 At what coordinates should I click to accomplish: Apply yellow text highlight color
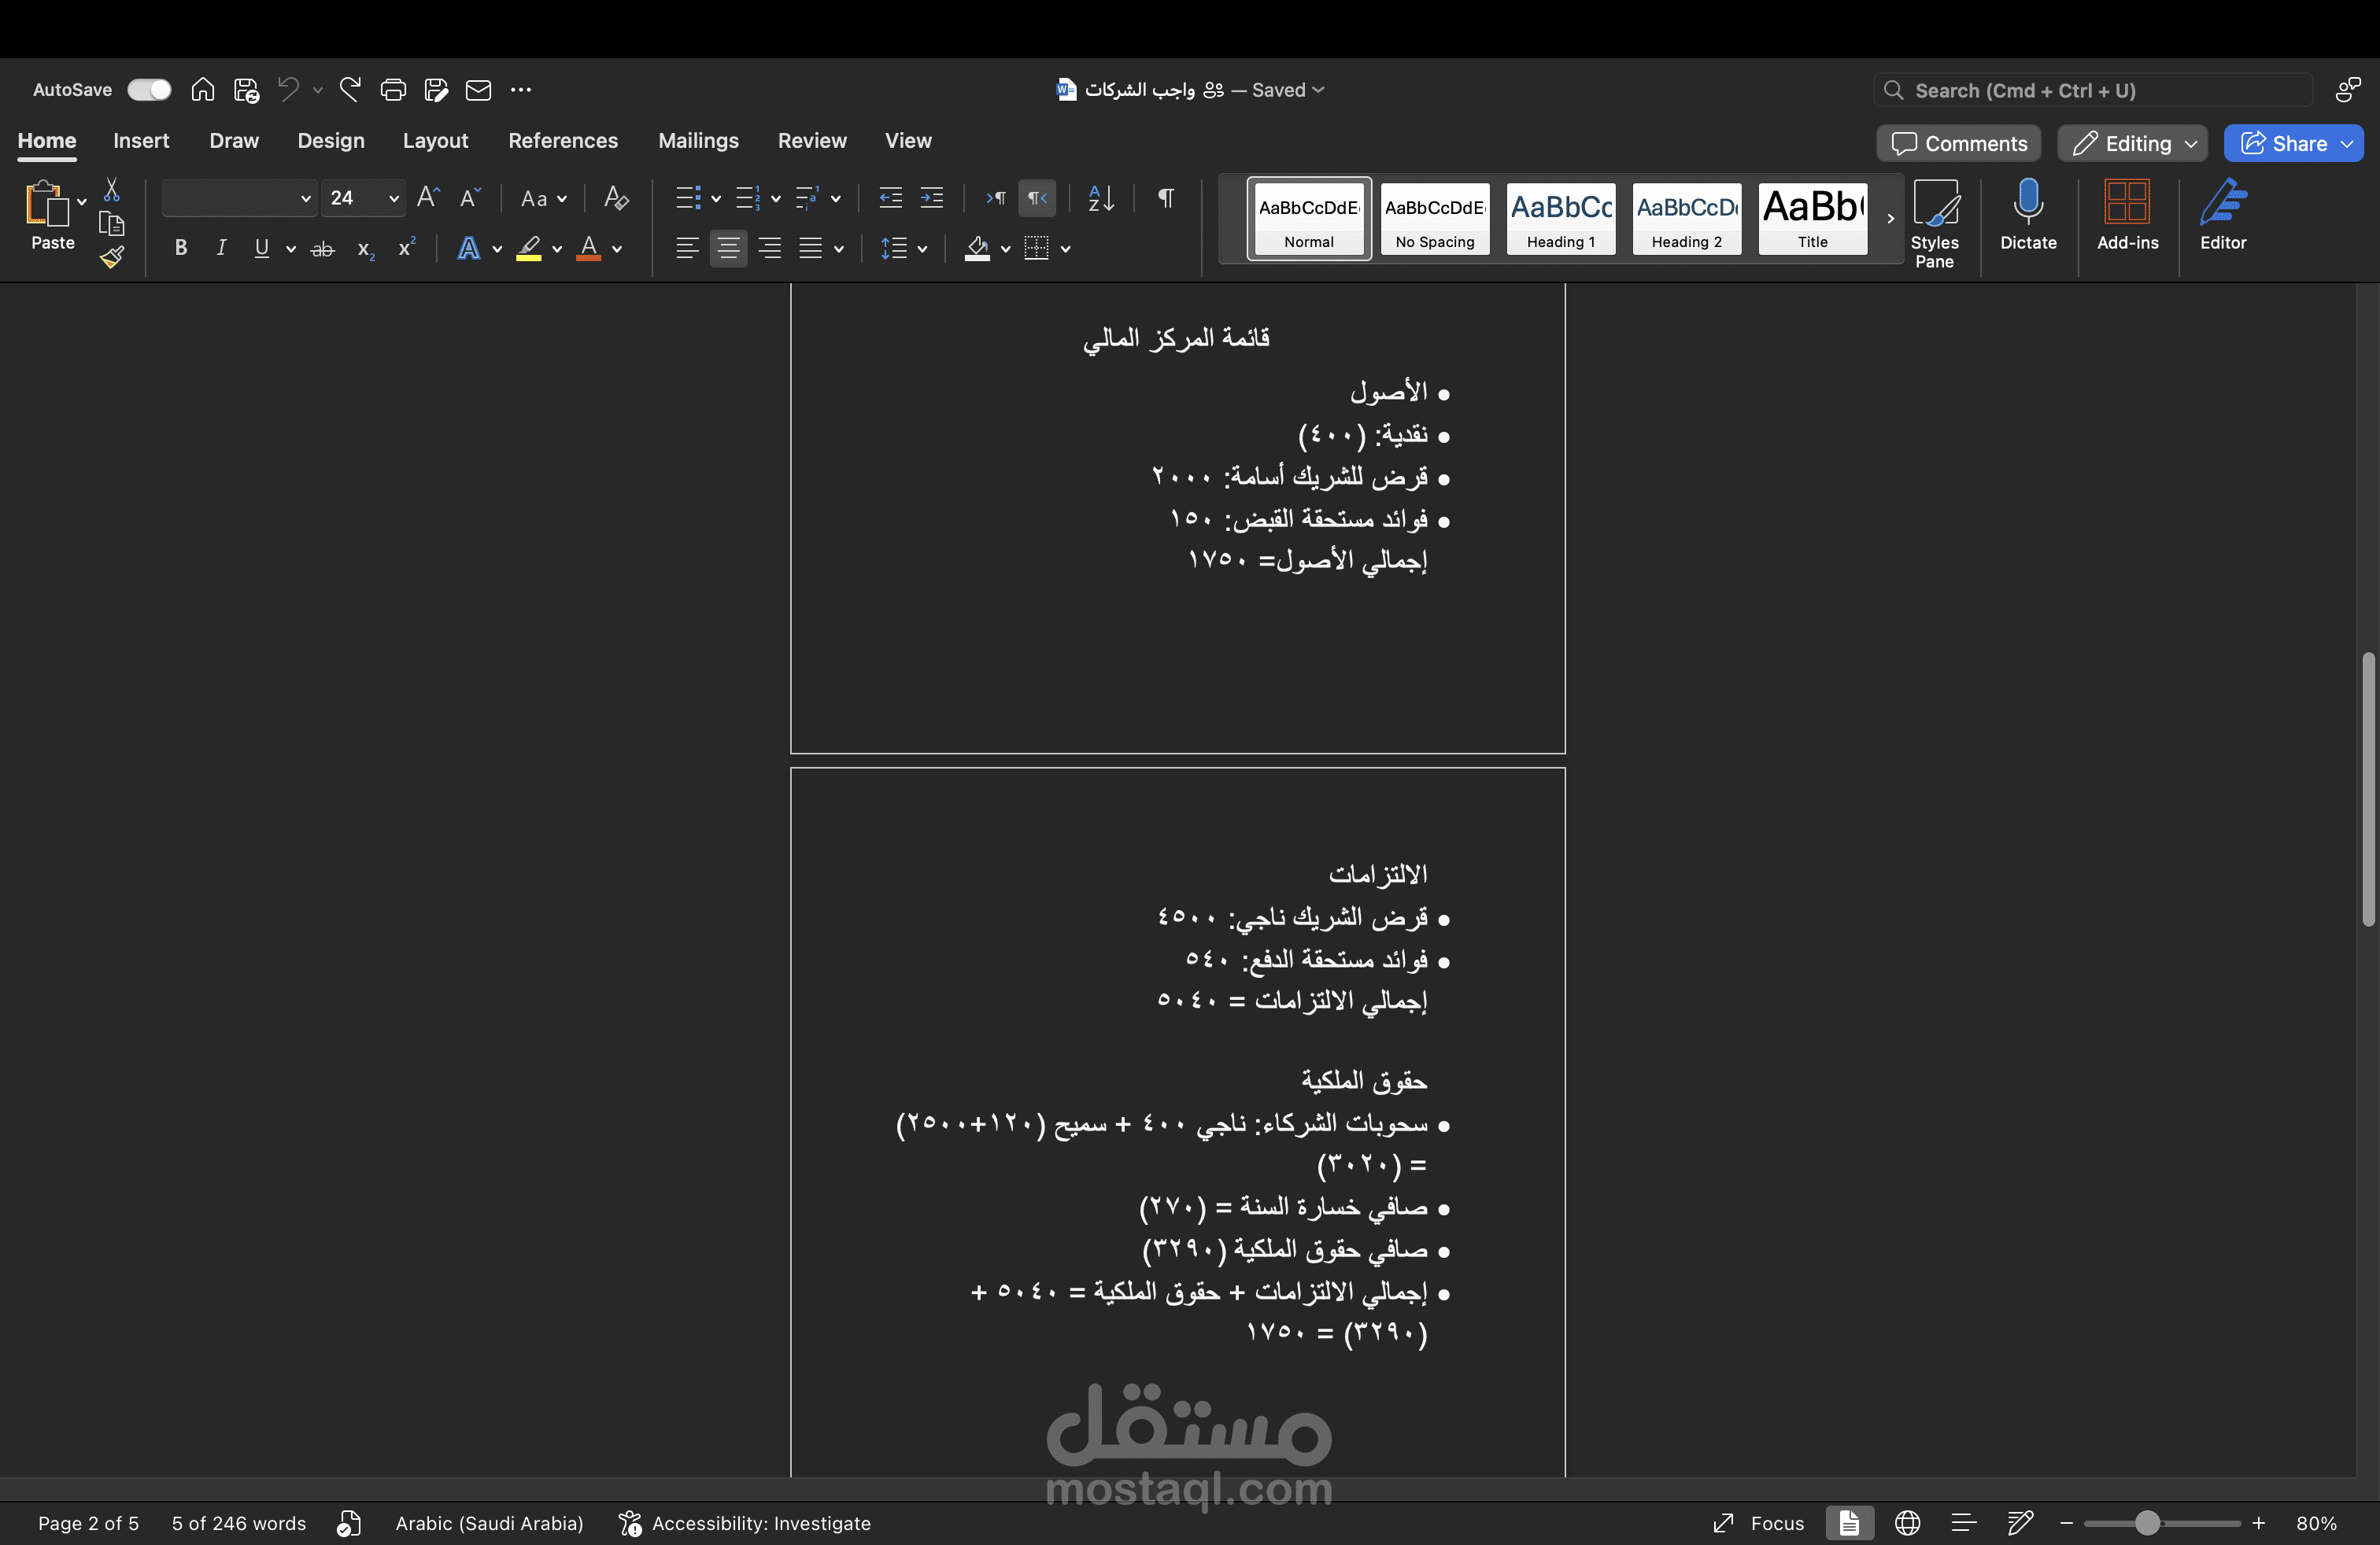[x=529, y=248]
